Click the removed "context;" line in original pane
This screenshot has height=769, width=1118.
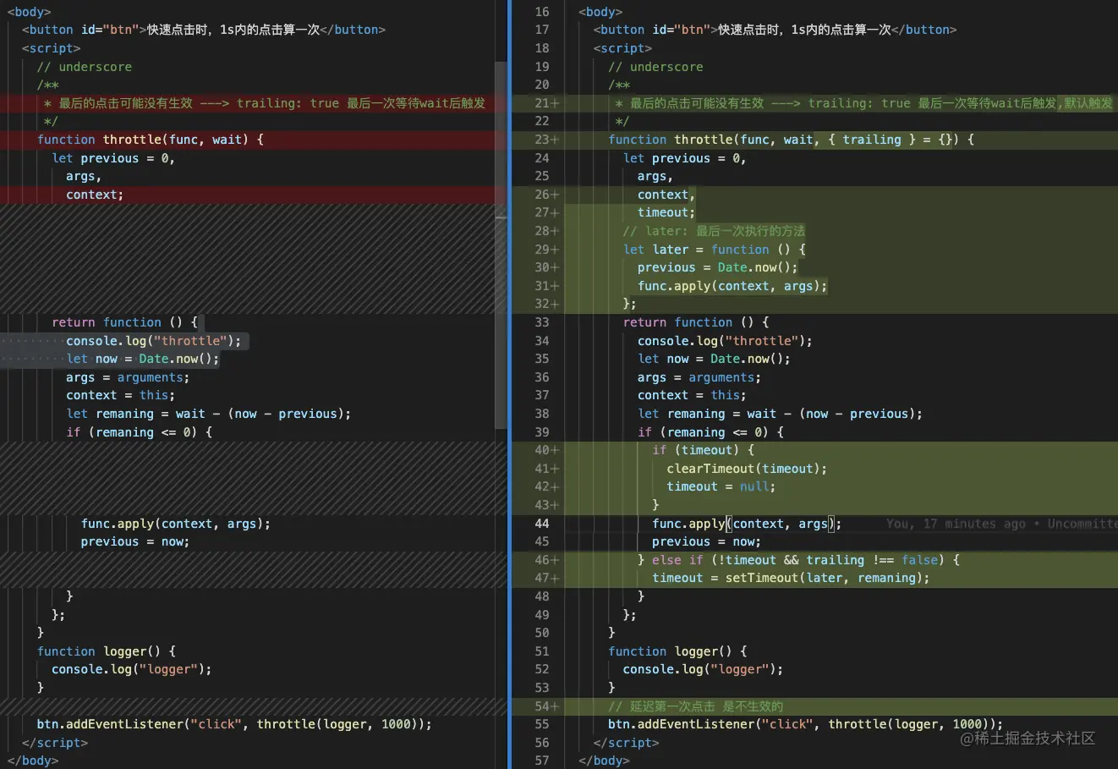pyautogui.click(x=95, y=195)
